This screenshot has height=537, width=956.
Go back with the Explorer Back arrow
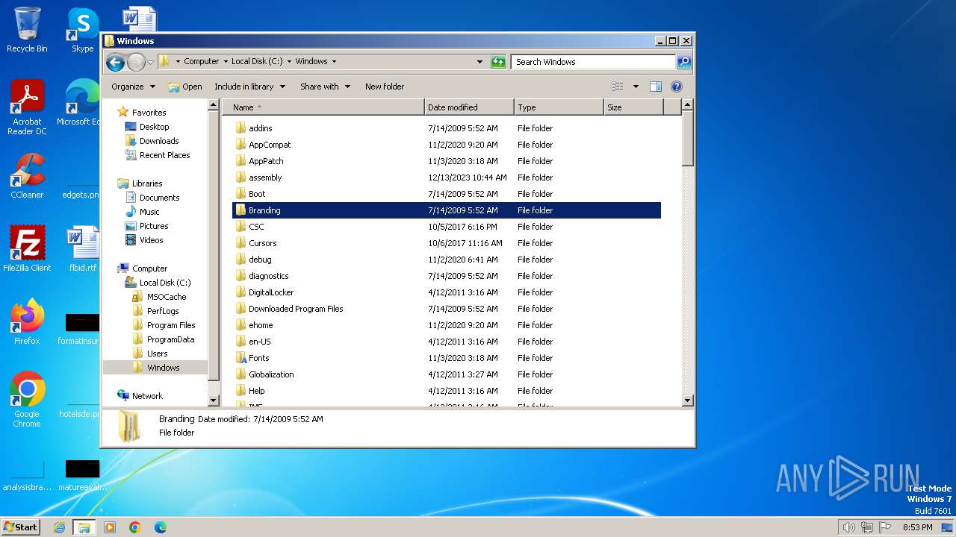(115, 62)
